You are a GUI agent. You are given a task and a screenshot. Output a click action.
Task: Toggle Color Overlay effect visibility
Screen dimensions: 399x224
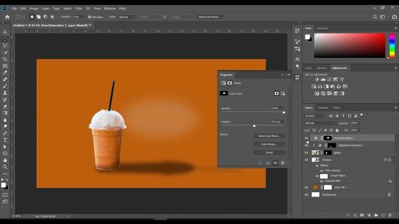click(x=322, y=170)
